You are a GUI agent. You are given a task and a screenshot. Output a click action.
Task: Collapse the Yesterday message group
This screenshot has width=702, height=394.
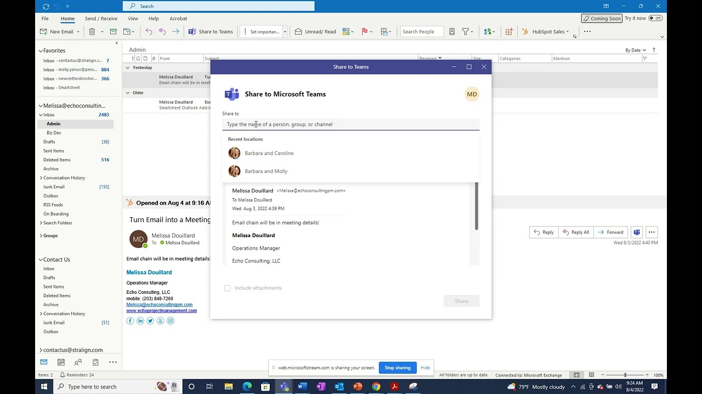(x=128, y=68)
